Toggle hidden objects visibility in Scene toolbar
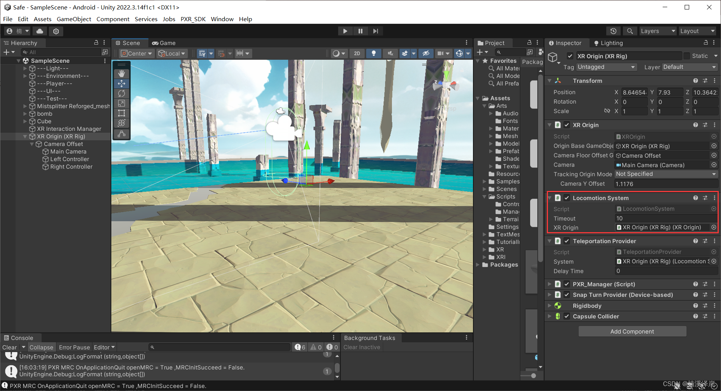The height and width of the screenshot is (391, 721). [x=426, y=53]
